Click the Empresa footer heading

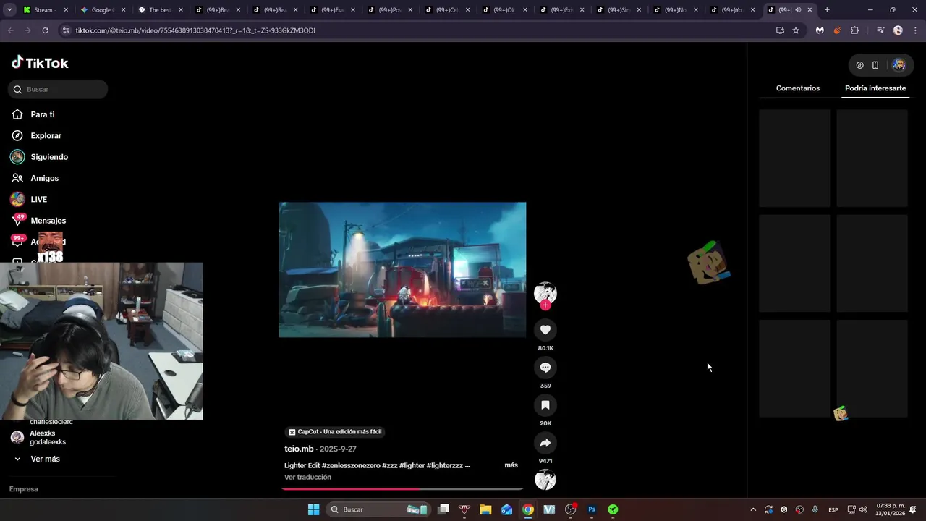24,489
